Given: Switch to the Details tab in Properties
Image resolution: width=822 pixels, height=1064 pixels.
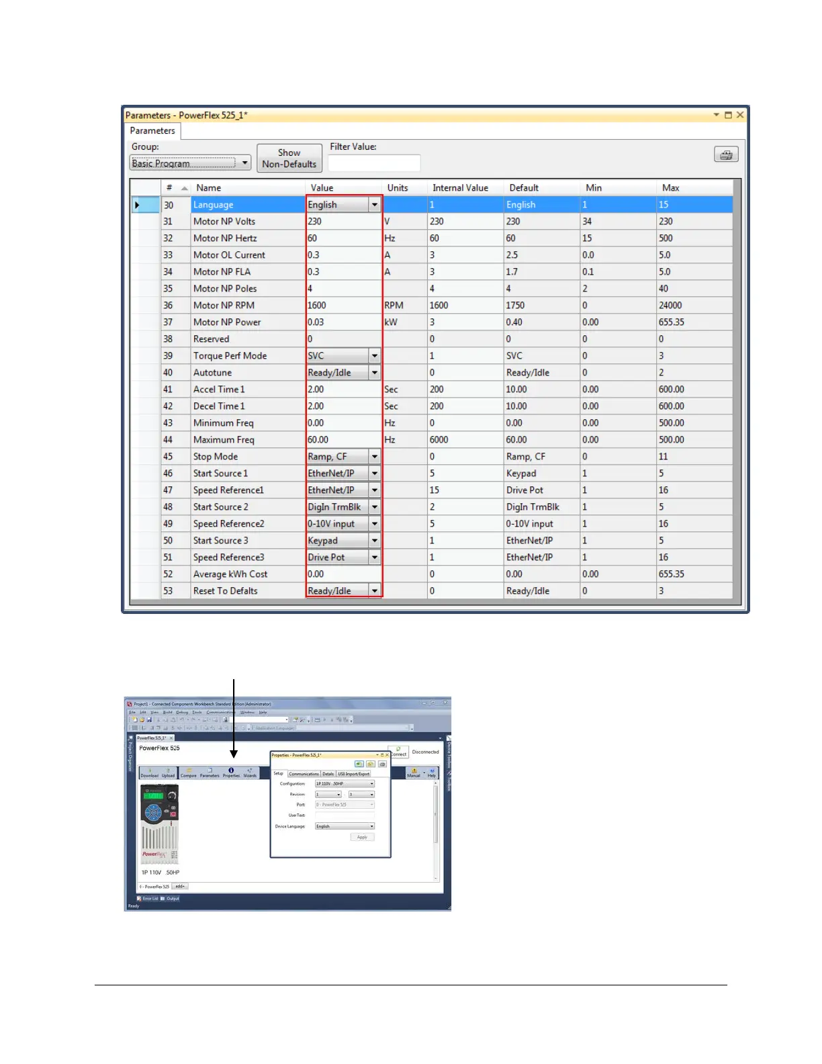Looking at the screenshot, I should (328, 774).
